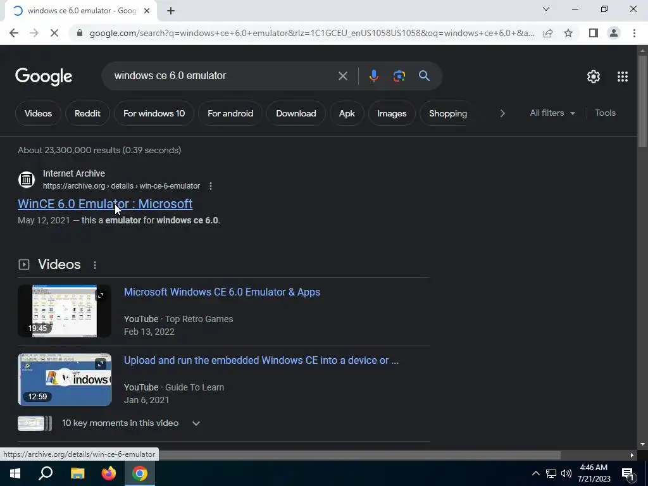648x486 pixels.
Task: Filter results by Videos
Action: pos(38,113)
